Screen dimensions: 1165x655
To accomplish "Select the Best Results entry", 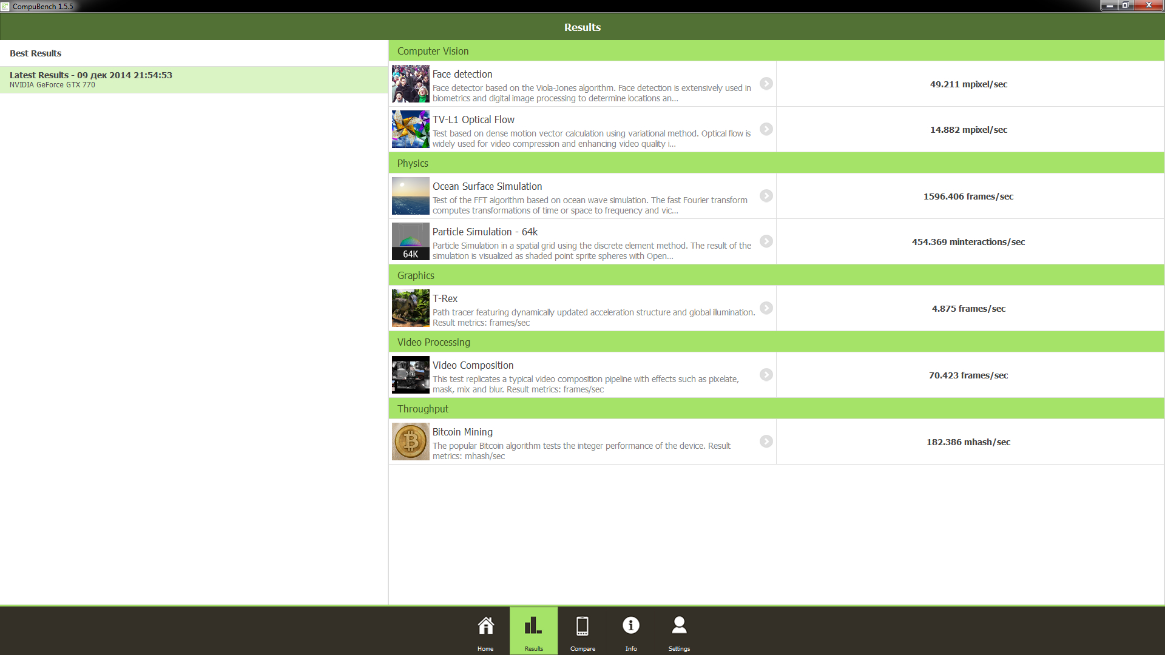I will pyautogui.click(x=35, y=53).
